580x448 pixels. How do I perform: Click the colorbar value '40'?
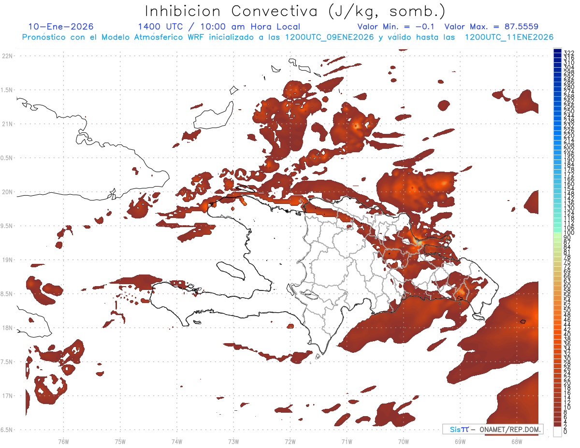(567, 334)
